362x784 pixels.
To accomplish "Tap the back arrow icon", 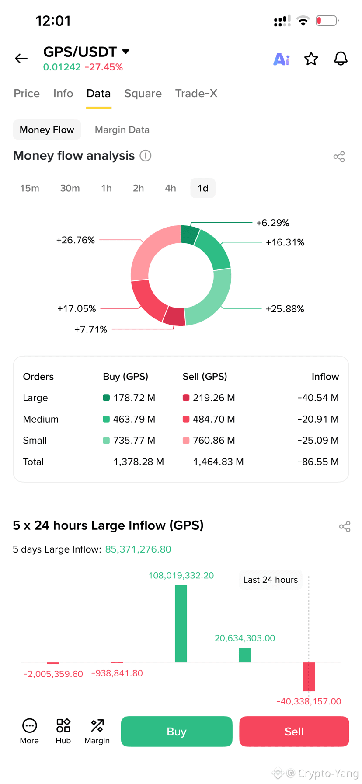I will (x=21, y=58).
